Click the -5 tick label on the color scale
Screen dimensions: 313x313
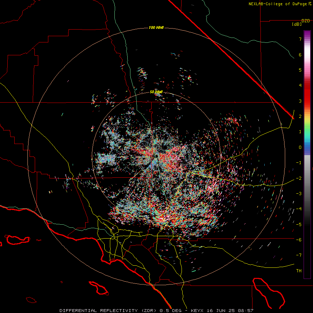click(x=299, y=224)
